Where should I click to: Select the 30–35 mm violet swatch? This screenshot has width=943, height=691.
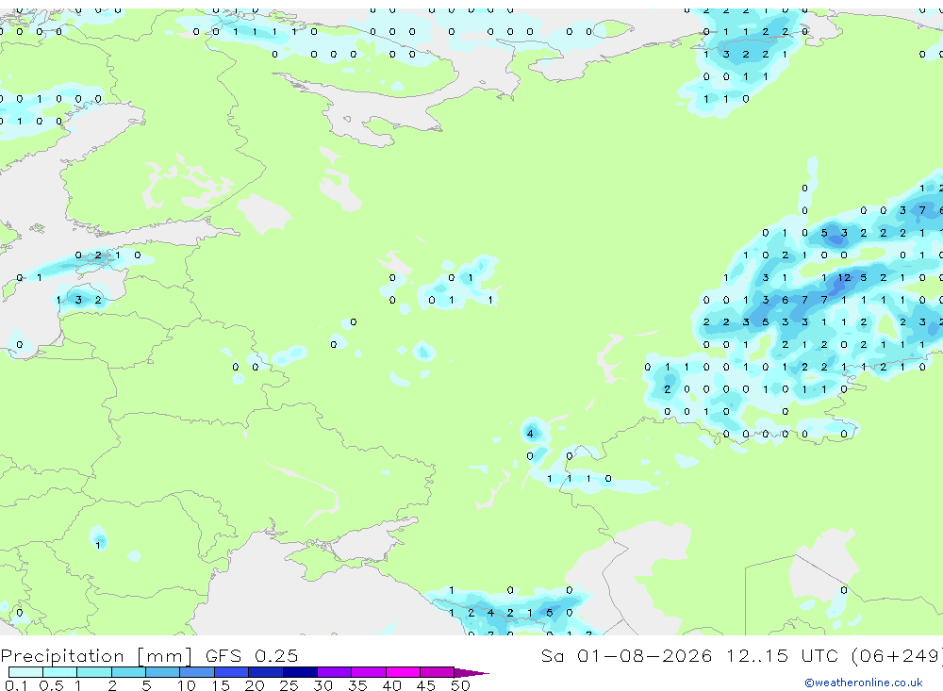(x=335, y=672)
